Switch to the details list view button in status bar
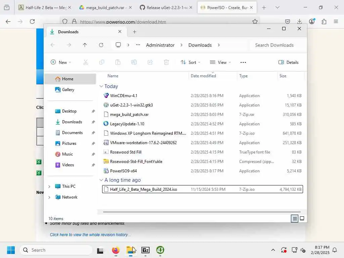 295,218
